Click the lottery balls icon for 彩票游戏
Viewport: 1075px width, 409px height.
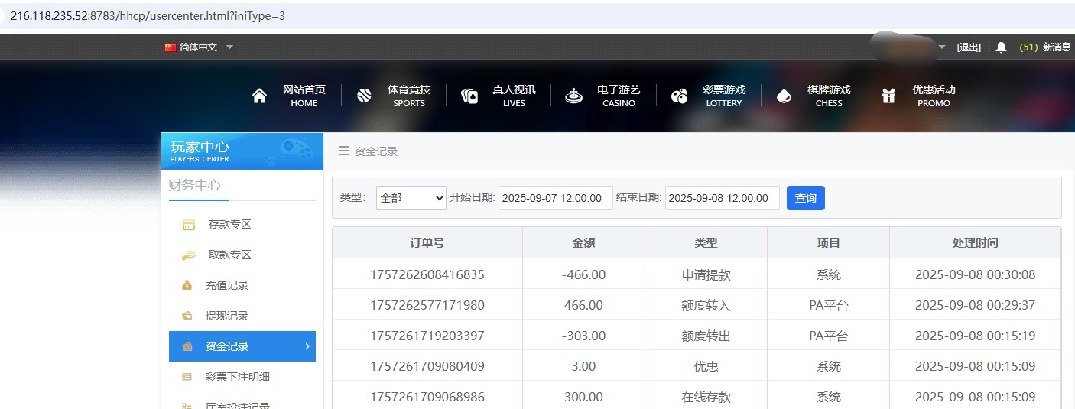(x=679, y=96)
